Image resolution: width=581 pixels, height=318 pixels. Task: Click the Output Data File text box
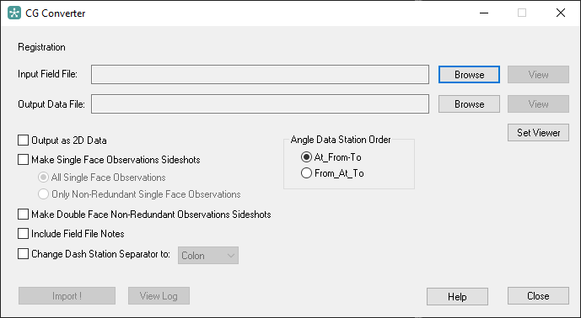point(260,104)
